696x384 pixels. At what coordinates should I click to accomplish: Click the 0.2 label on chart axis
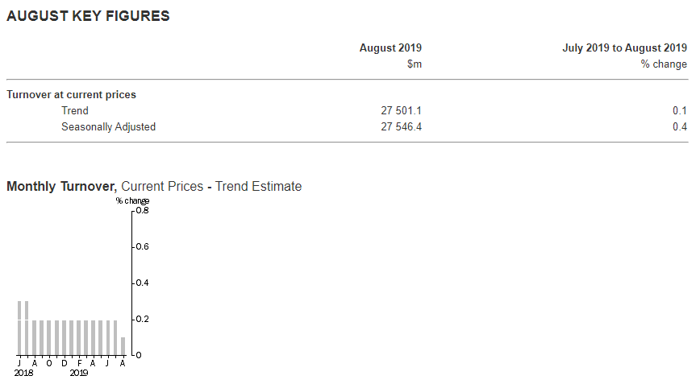click(x=142, y=320)
